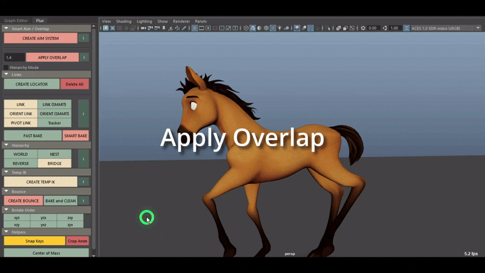Toggle the Grid display icon
The width and height of the screenshot is (485, 273).
195,28
